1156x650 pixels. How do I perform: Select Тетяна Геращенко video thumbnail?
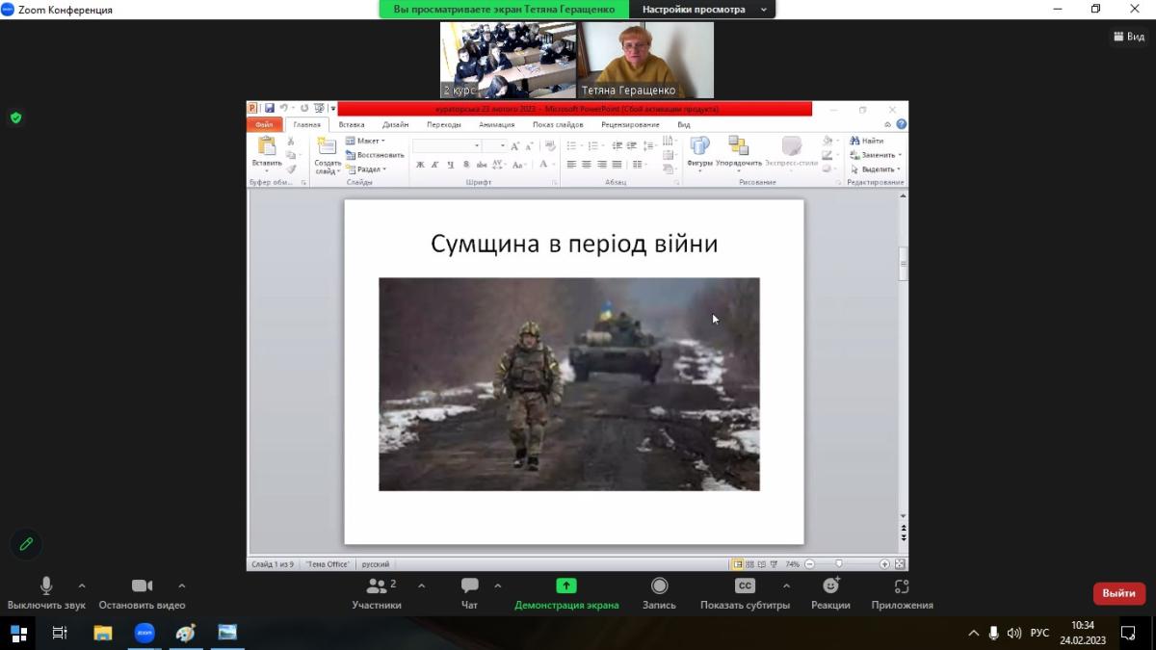[x=645, y=60]
